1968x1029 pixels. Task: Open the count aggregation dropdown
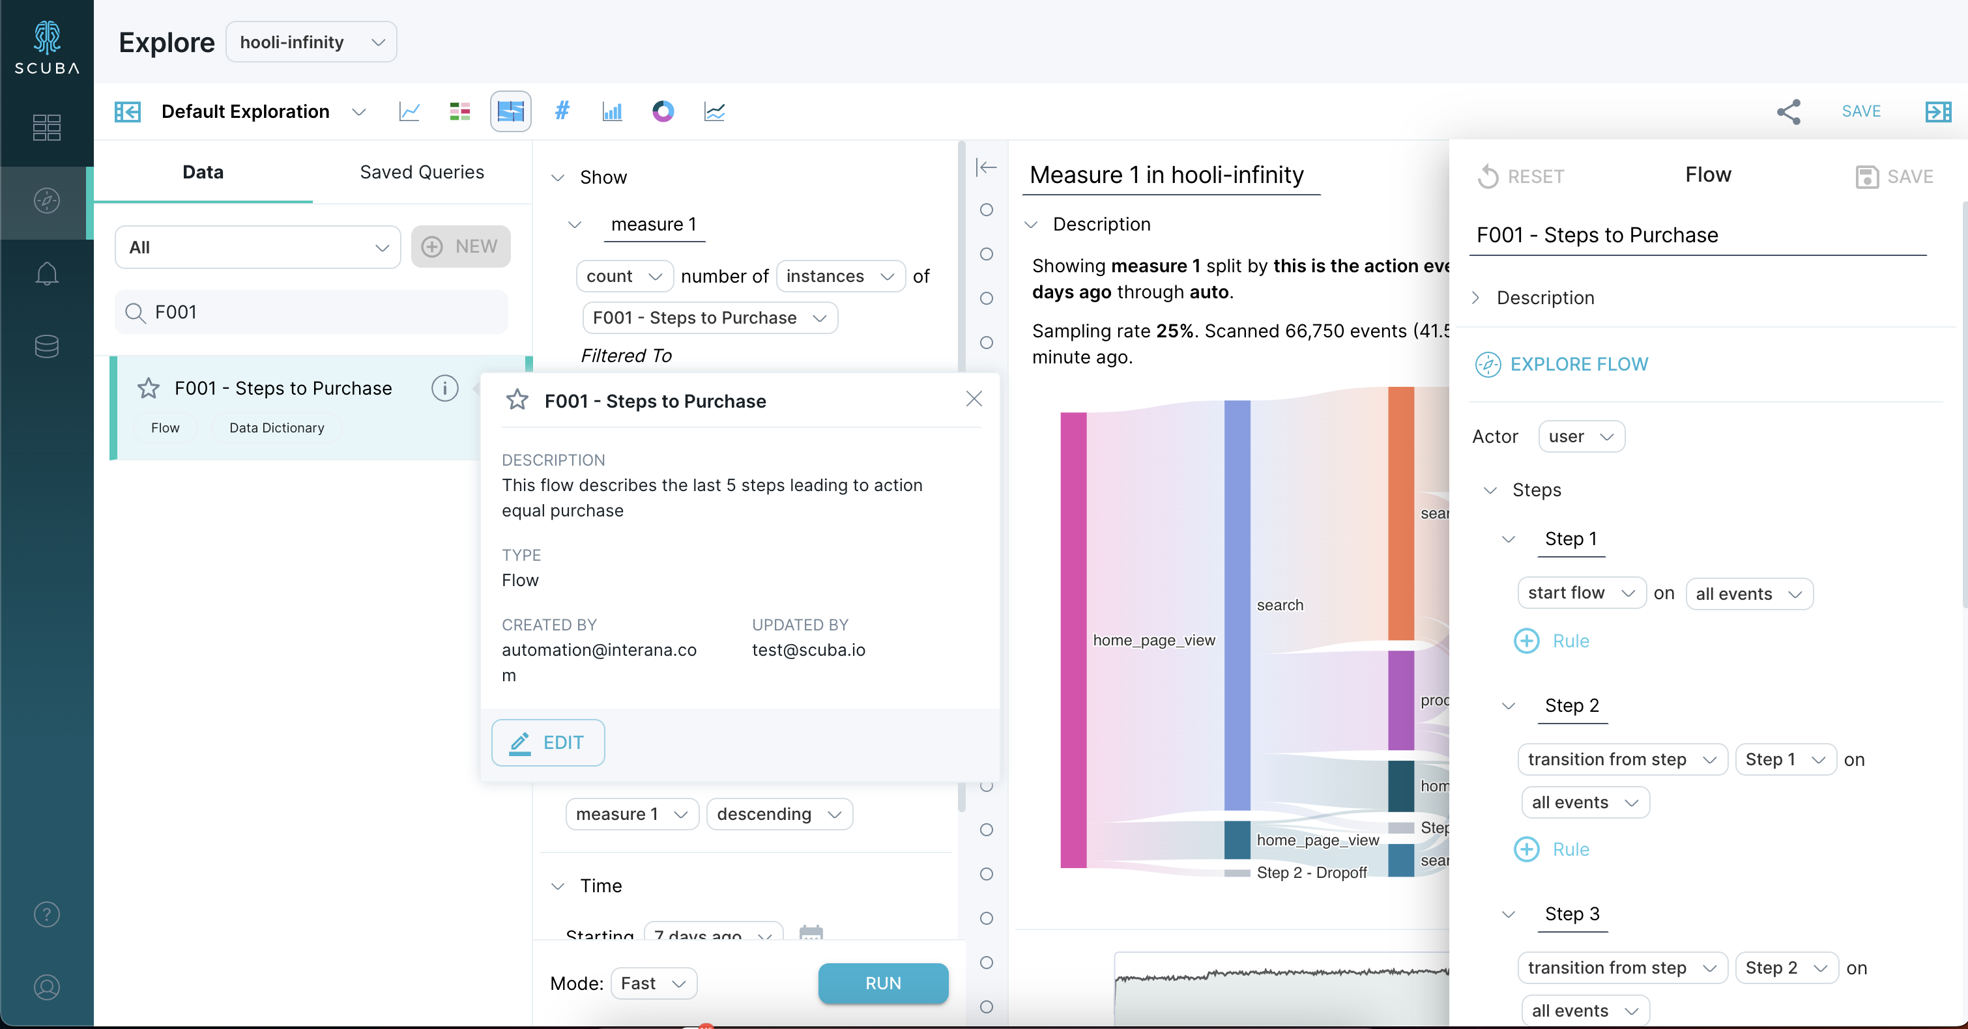[624, 276]
